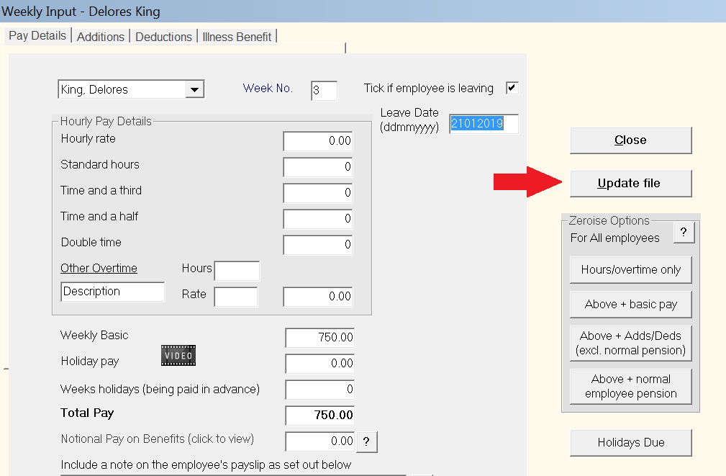Click Above + basic pay button
Image resolution: width=726 pixels, height=476 pixels.
(630, 304)
